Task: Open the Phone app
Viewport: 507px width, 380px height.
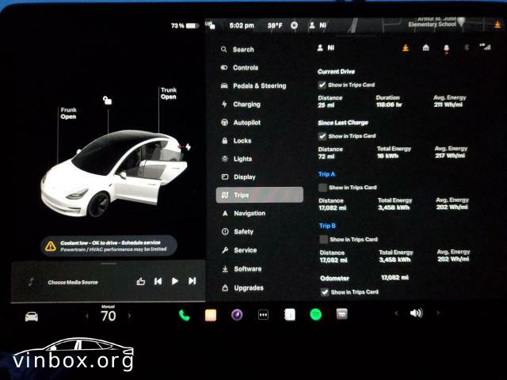Action: (185, 315)
